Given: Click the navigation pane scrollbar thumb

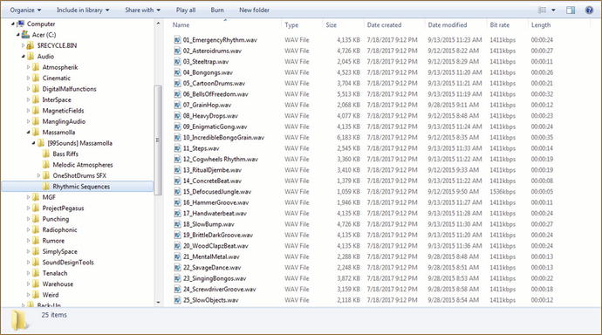Looking at the screenshot, I should pos(157,140).
